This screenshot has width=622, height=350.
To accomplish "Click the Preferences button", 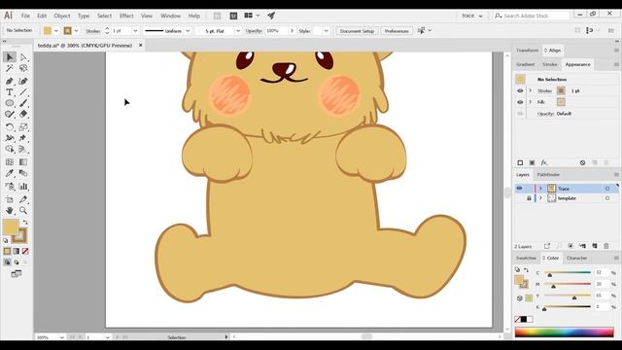I will point(397,30).
